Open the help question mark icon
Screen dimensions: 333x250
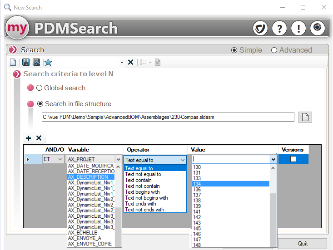click(x=279, y=29)
